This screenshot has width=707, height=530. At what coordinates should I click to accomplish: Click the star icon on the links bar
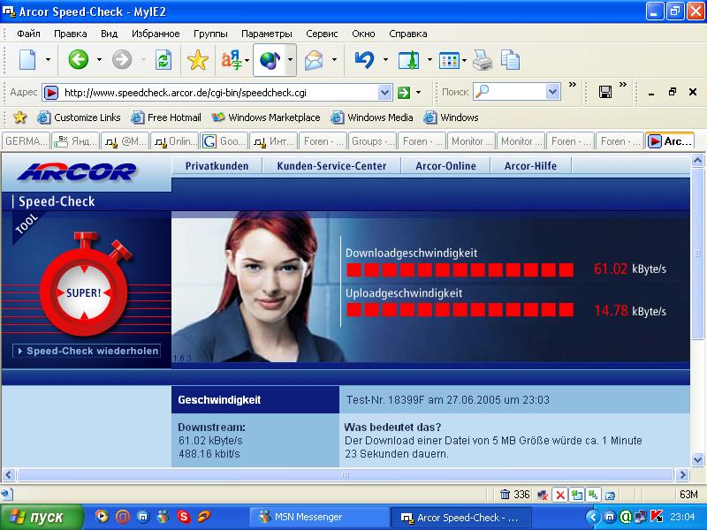pos(19,117)
